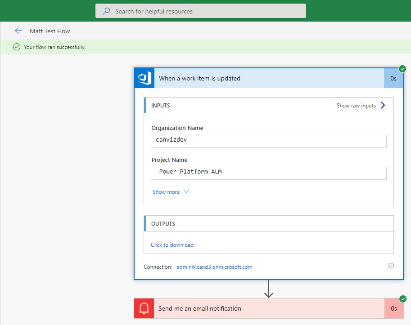Click the 0s duration on the email step
This screenshot has height=325, width=411.
[394, 308]
